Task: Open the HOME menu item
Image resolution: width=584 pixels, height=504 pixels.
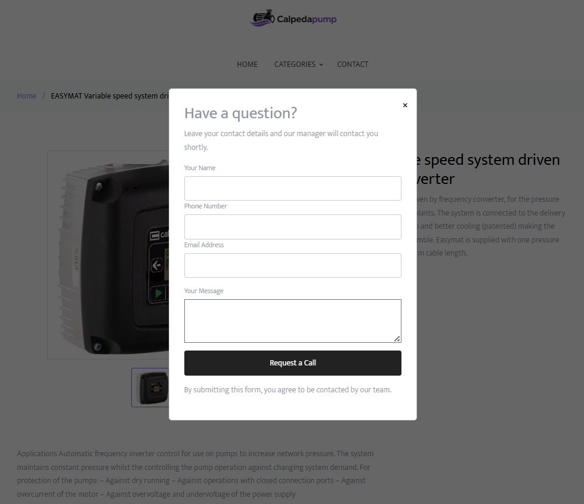Action: coord(247,64)
